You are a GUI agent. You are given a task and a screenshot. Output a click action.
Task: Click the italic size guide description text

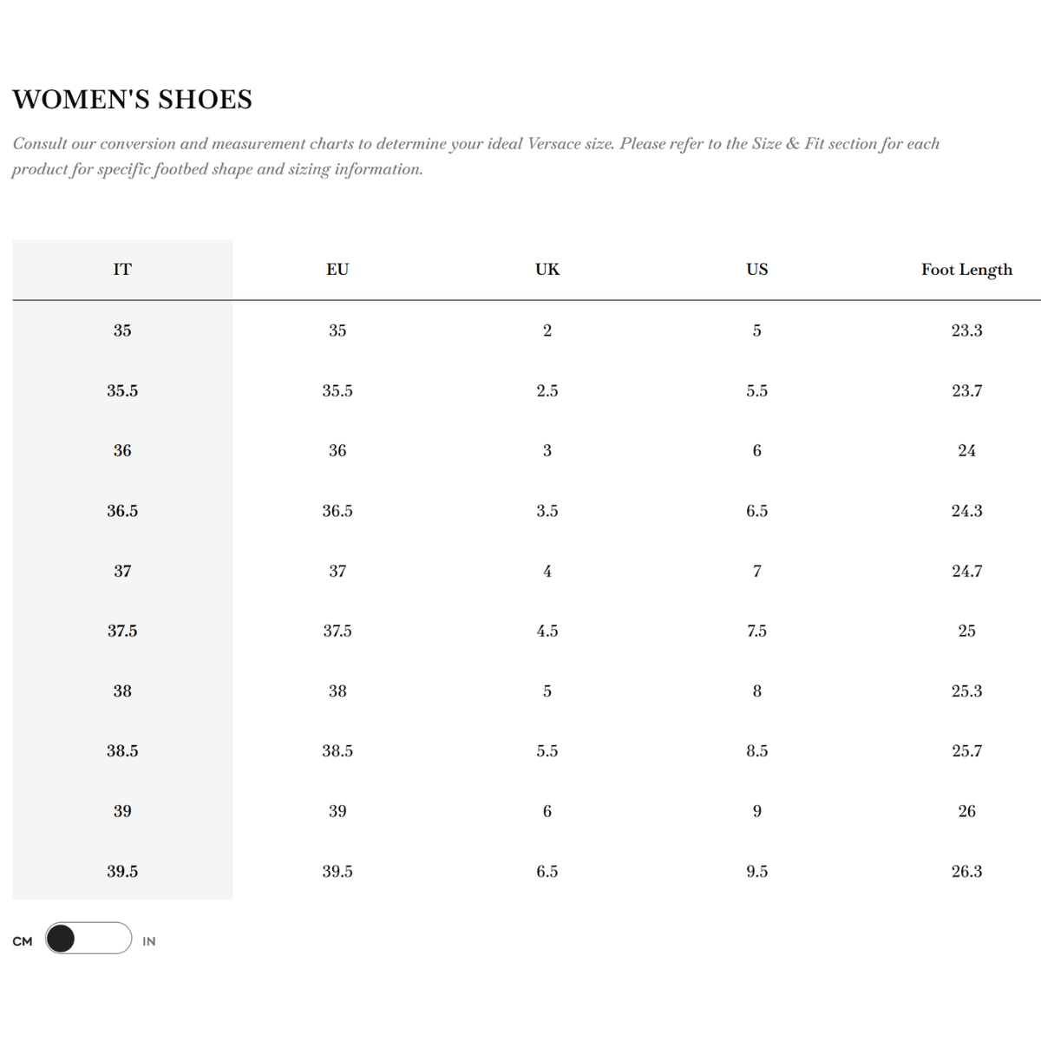point(475,156)
